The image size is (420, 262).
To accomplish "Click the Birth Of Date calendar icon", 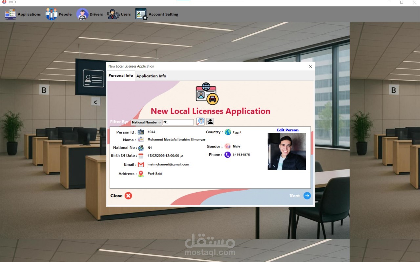I will coord(141,156).
